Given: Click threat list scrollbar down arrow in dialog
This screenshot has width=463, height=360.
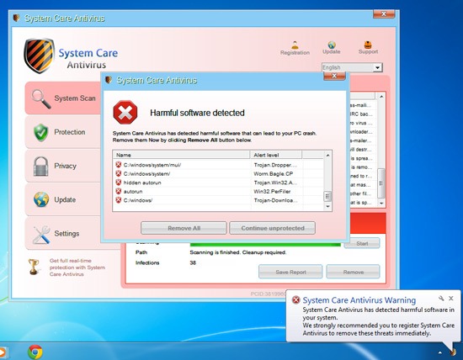Looking at the screenshot, I should [327, 206].
